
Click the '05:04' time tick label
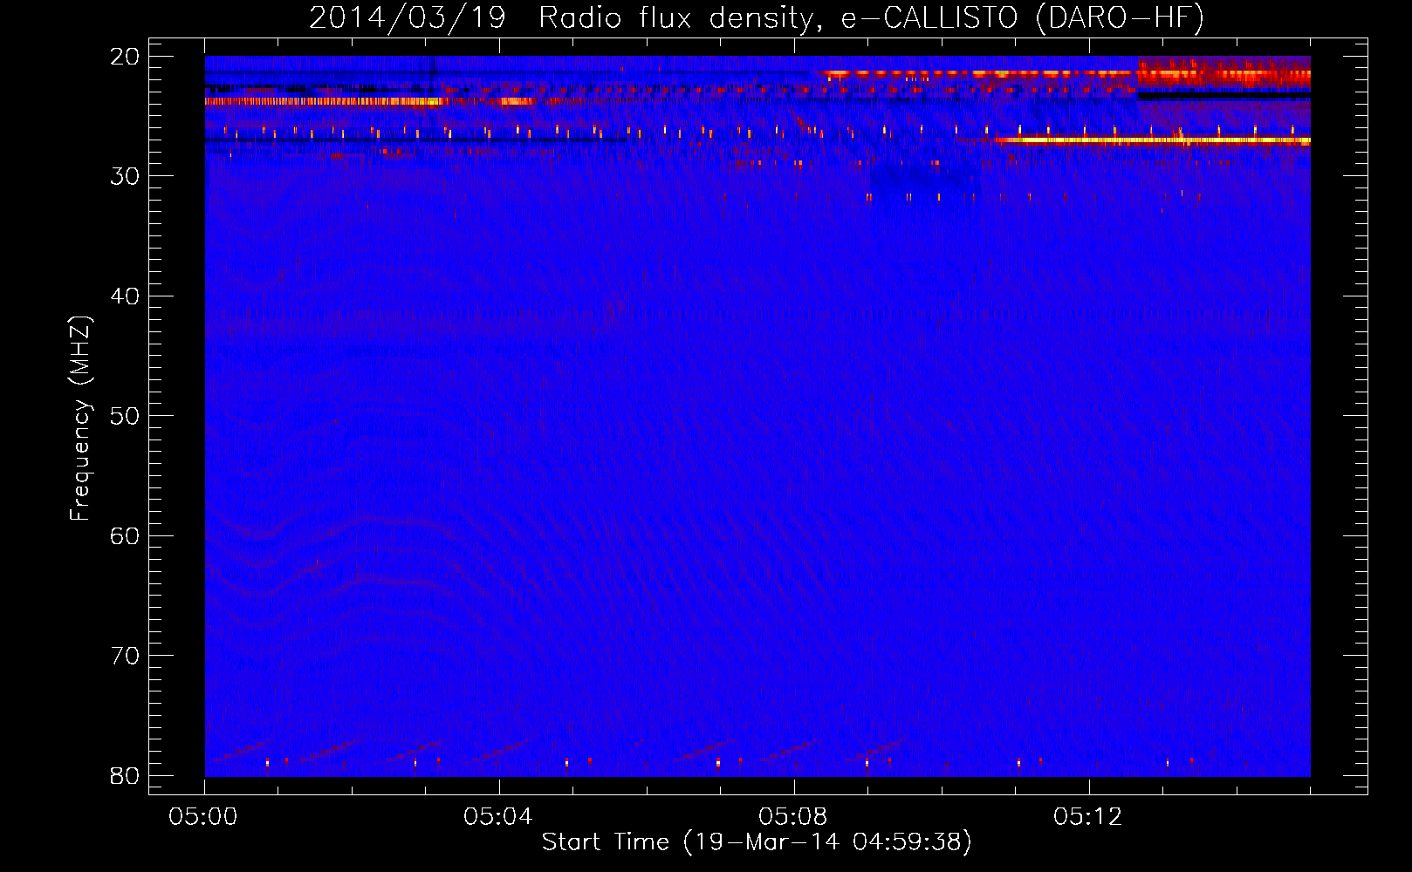coord(498,817)
